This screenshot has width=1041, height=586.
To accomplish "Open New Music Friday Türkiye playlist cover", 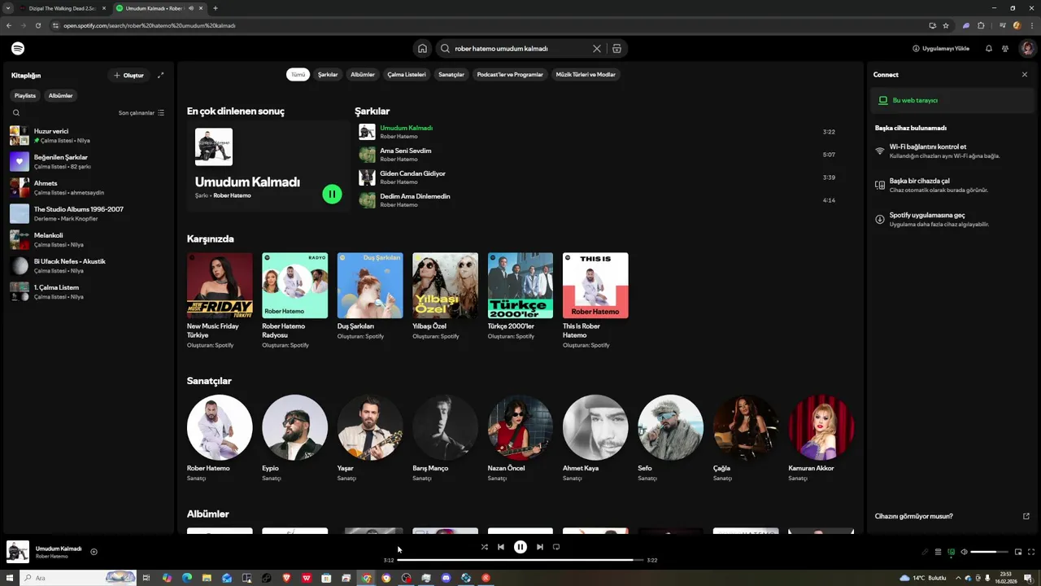I will [220, 286].
